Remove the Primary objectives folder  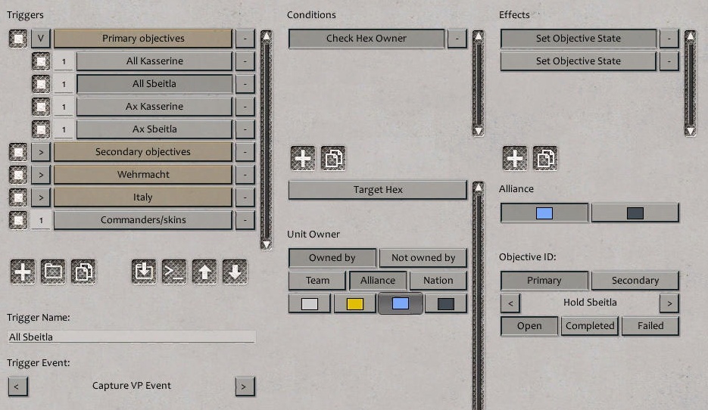(x=245, y=39)
